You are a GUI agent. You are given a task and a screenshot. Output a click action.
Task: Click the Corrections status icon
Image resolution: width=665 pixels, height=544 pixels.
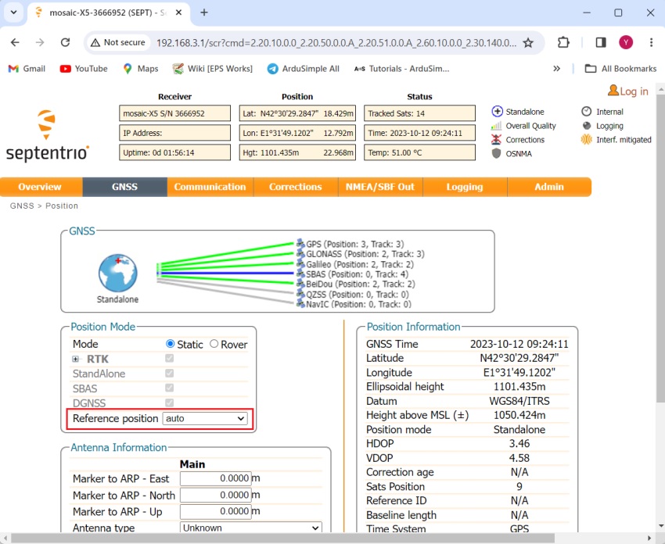(496, 140)
